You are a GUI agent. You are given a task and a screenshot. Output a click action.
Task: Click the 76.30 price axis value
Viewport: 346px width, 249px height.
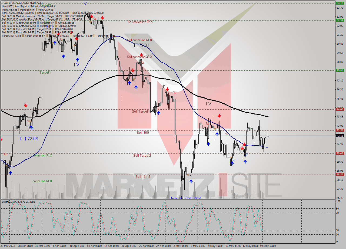340,90
